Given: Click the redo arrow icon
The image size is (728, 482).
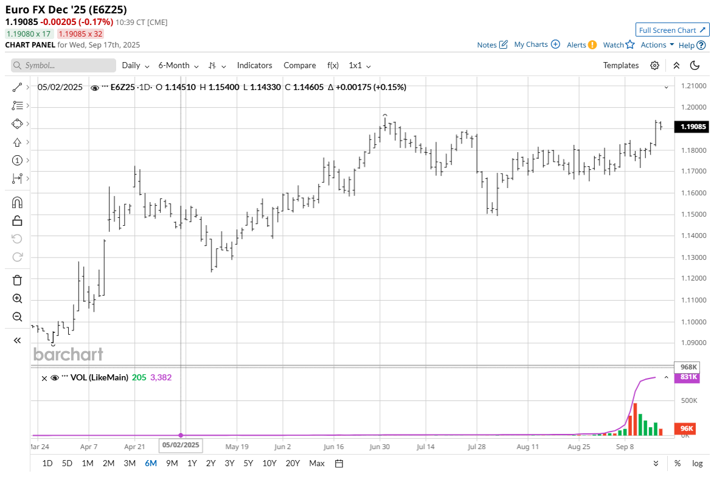Looking at the screenshot, I should tap(17, 257).
